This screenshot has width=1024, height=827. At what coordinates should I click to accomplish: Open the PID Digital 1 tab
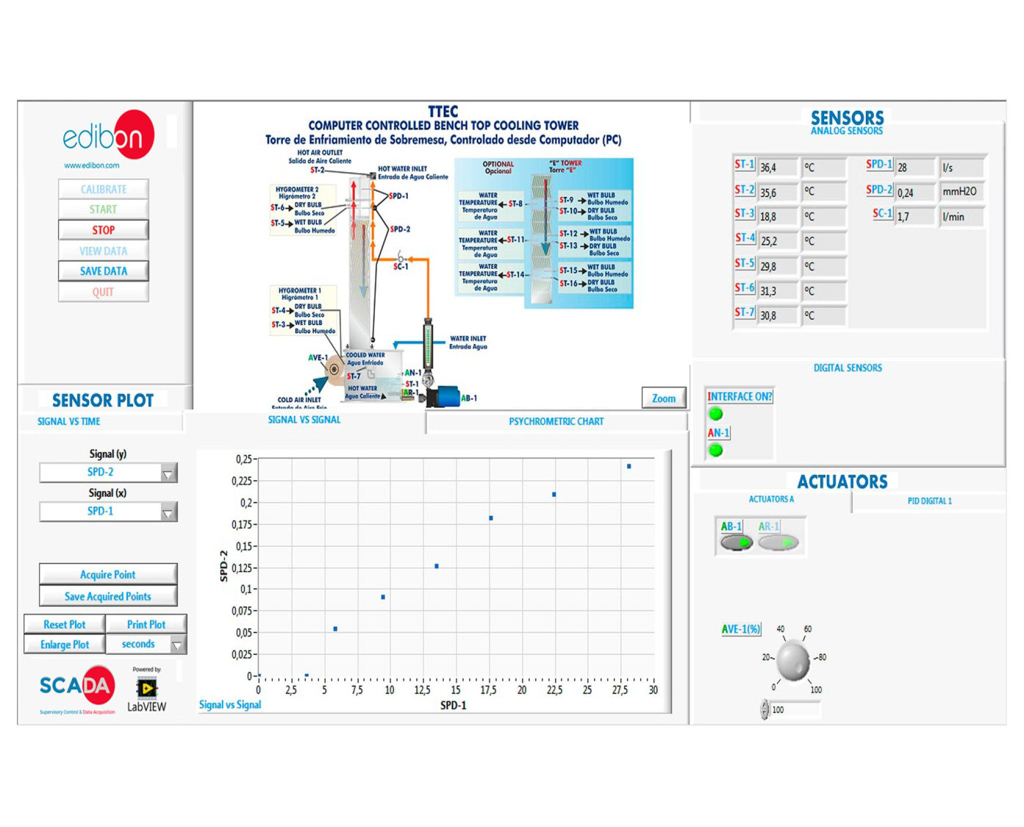929,501
